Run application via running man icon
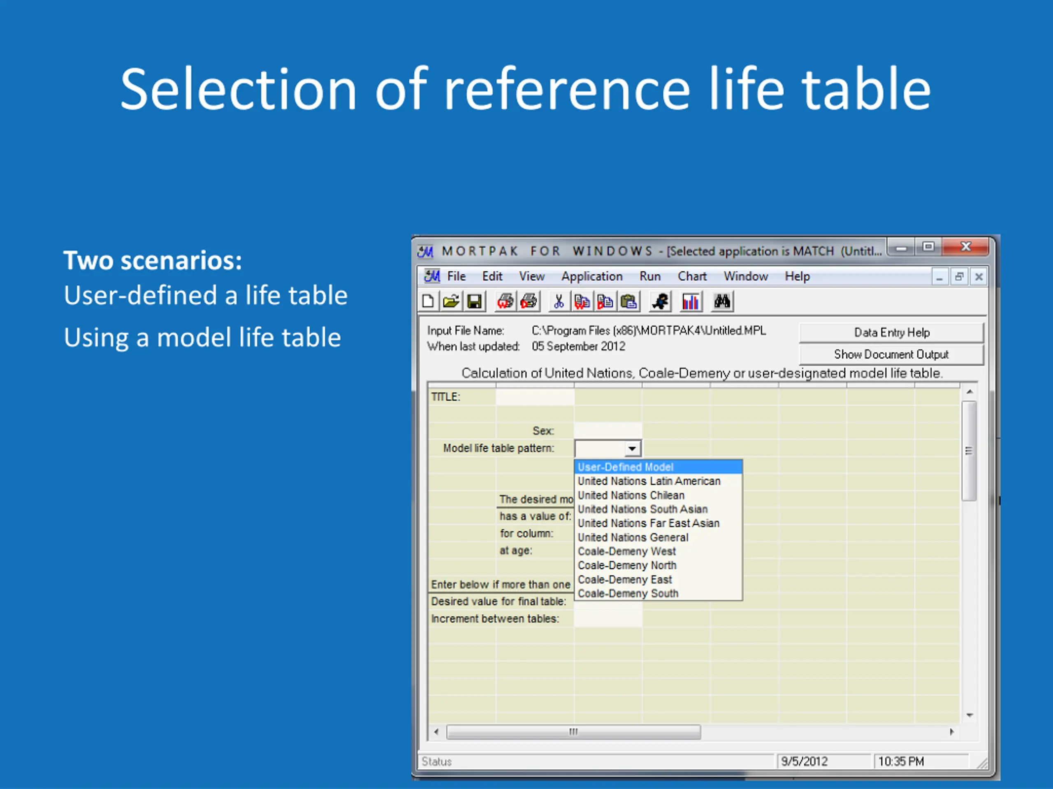The height and width of the screenshot is (789, 1053). pyautogui.click(x=660, y=302)
